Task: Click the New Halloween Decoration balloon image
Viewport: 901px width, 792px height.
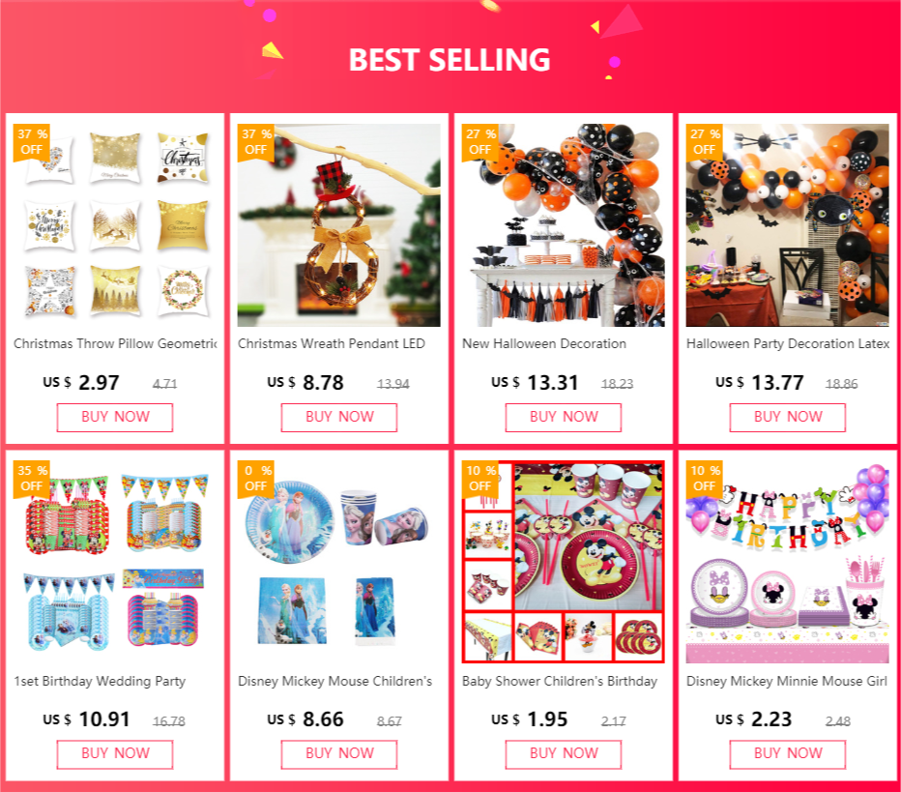Action: (x=563, y=224)
